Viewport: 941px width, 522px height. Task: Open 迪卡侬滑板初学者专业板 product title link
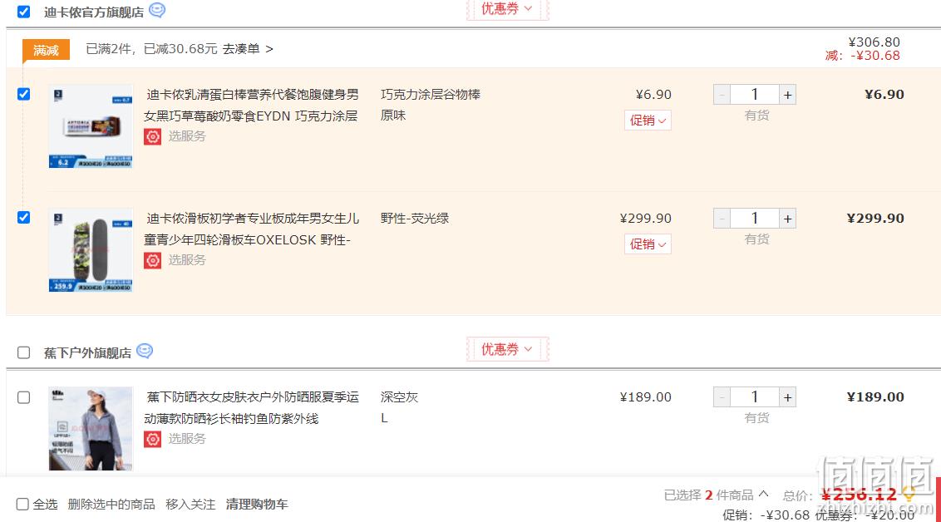251,229
